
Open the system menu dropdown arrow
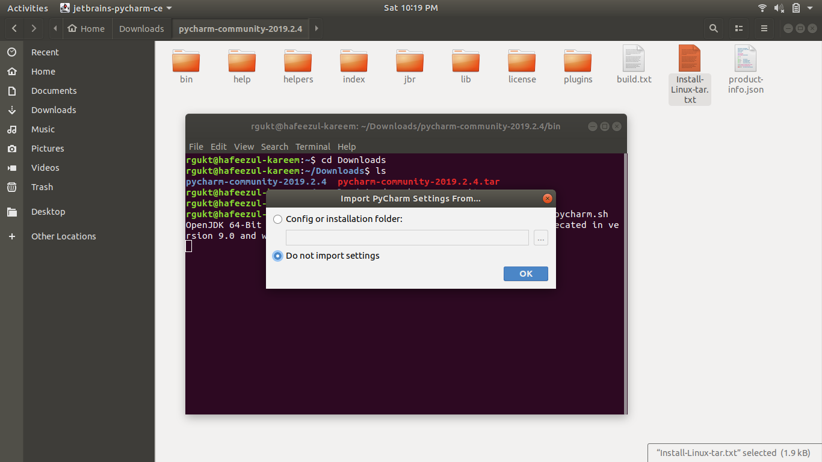coord(811,8)
